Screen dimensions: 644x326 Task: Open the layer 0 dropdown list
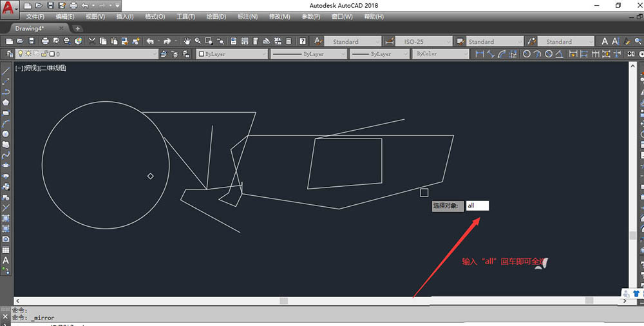pos(155,54)
